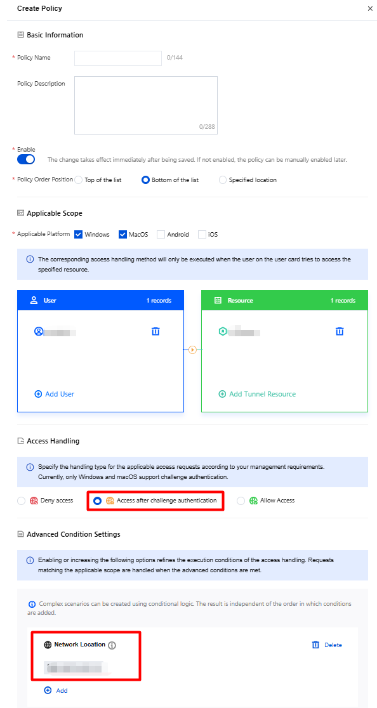
Task: Select the Allow Access handling option
Action: click(x=241, y=501)
